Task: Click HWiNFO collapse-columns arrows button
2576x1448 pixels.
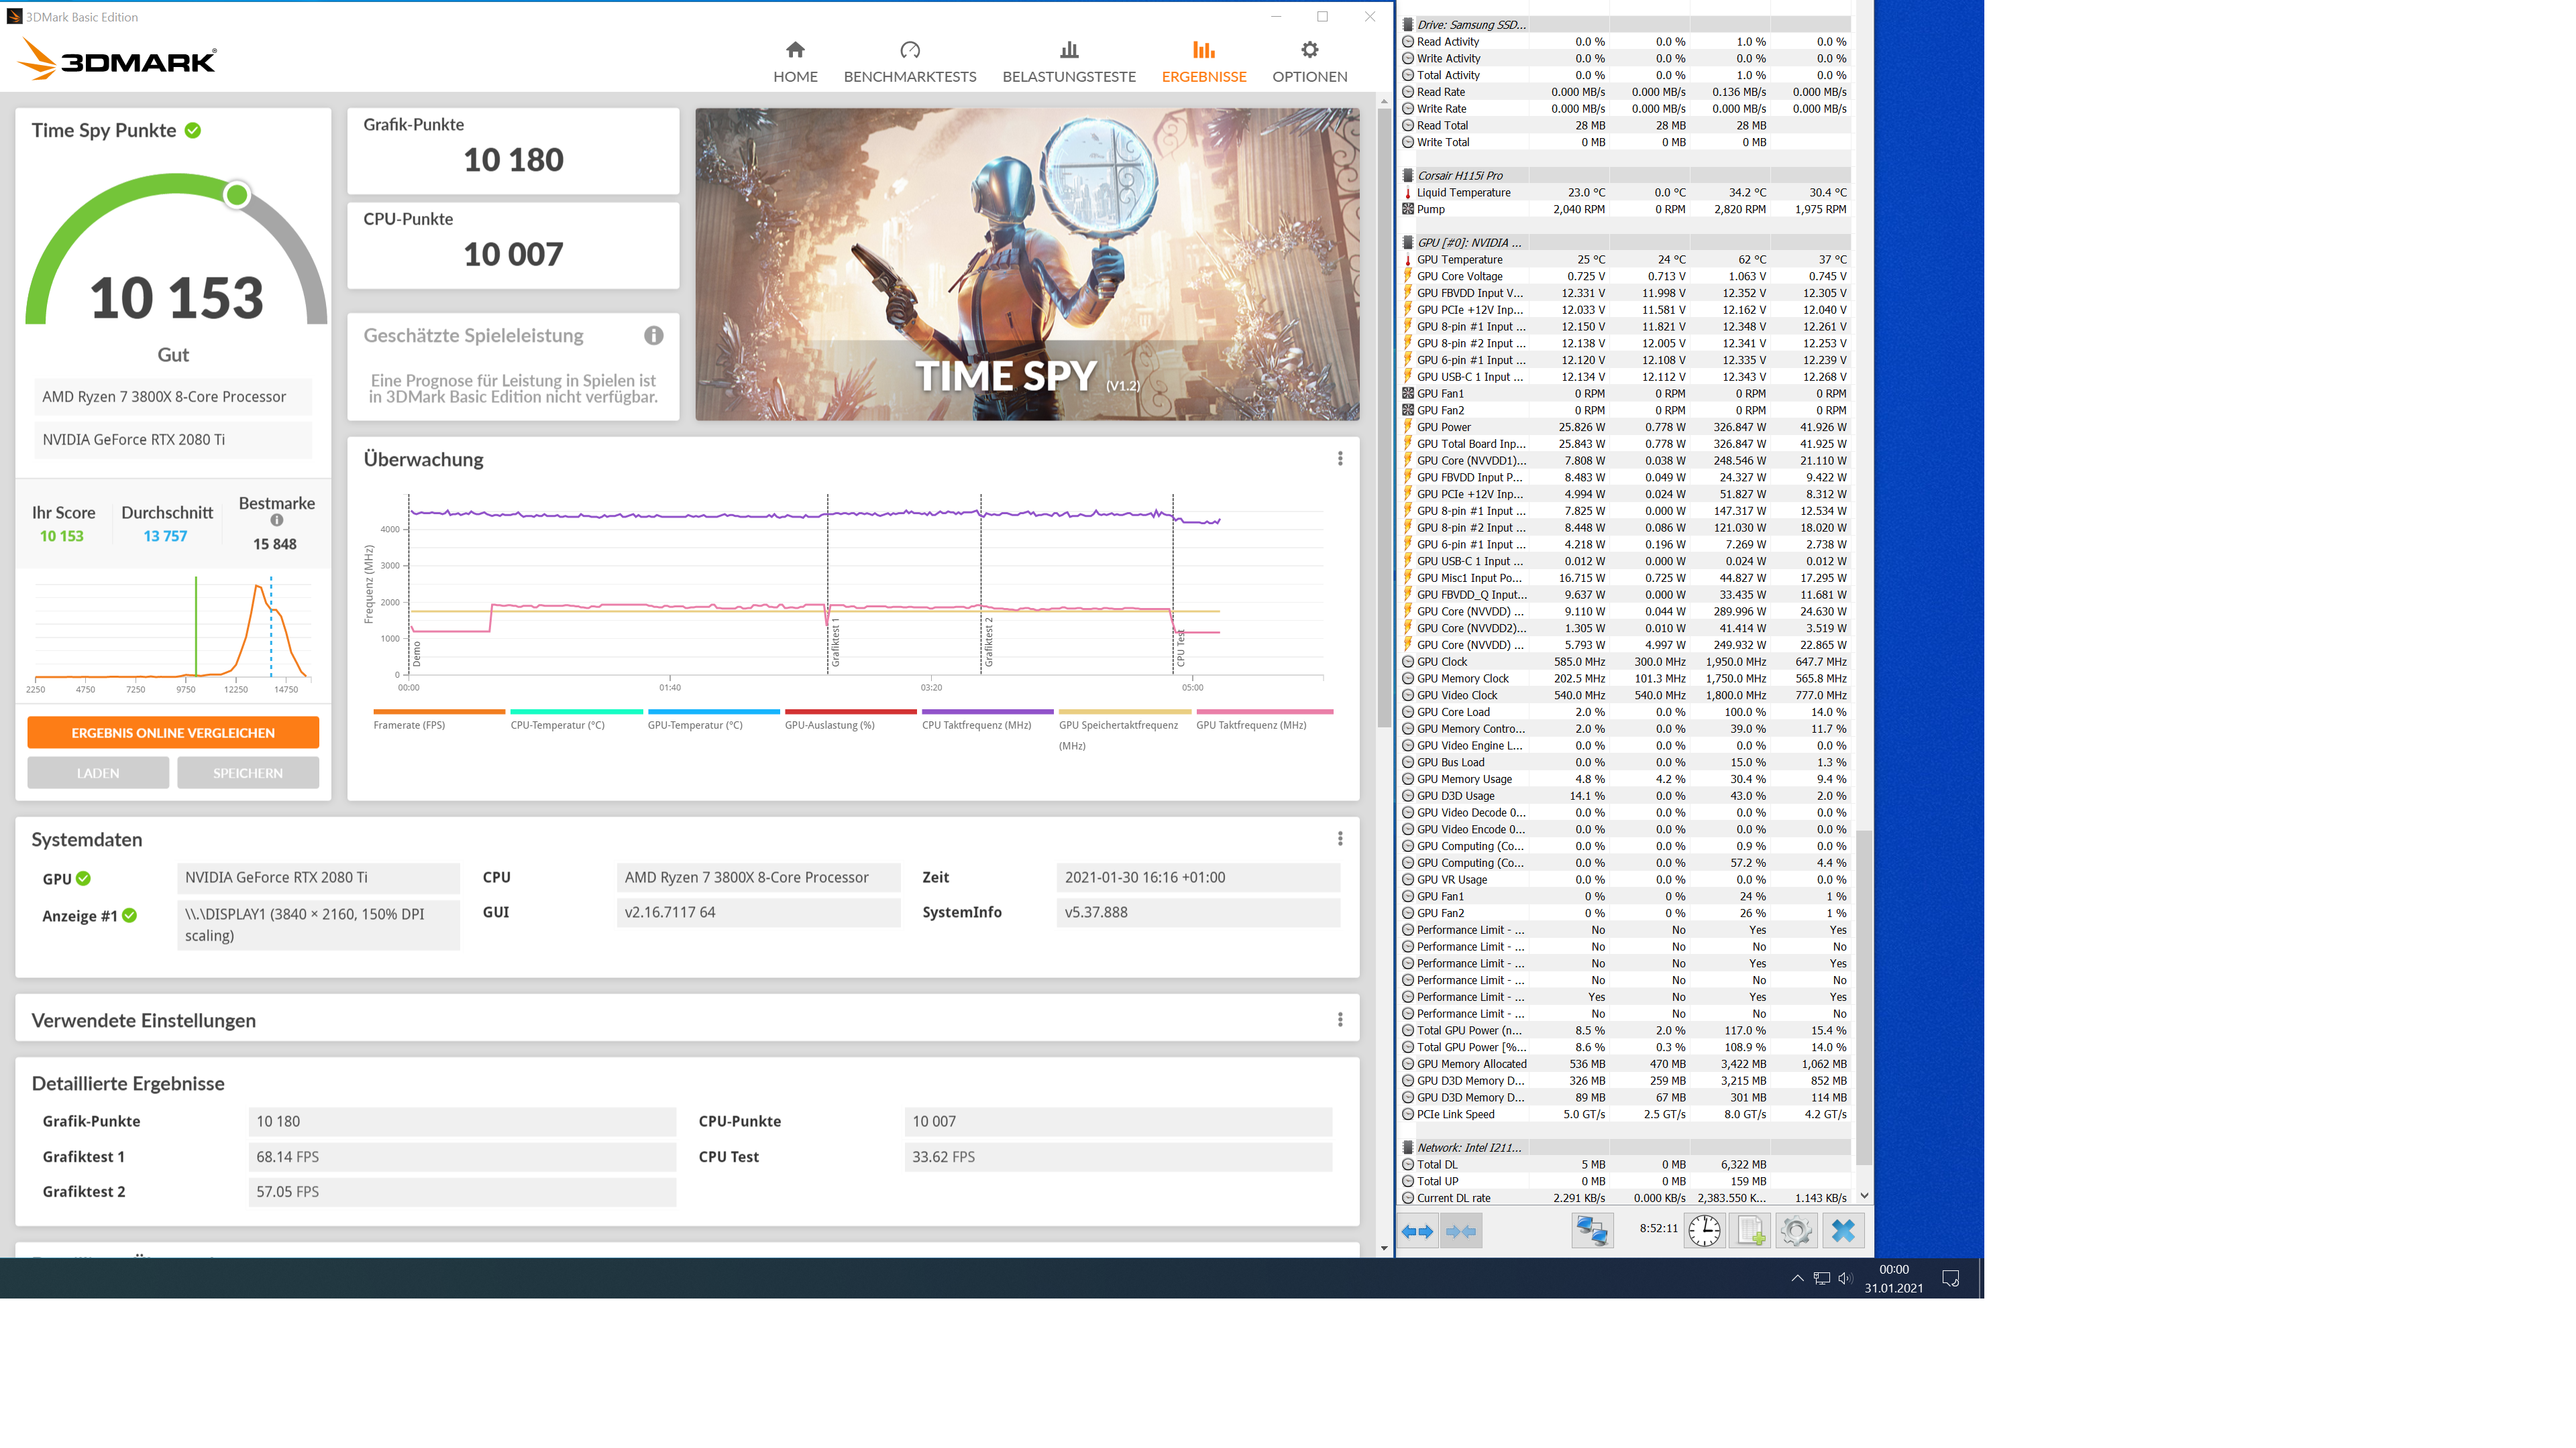Action: [1461, 1231]
